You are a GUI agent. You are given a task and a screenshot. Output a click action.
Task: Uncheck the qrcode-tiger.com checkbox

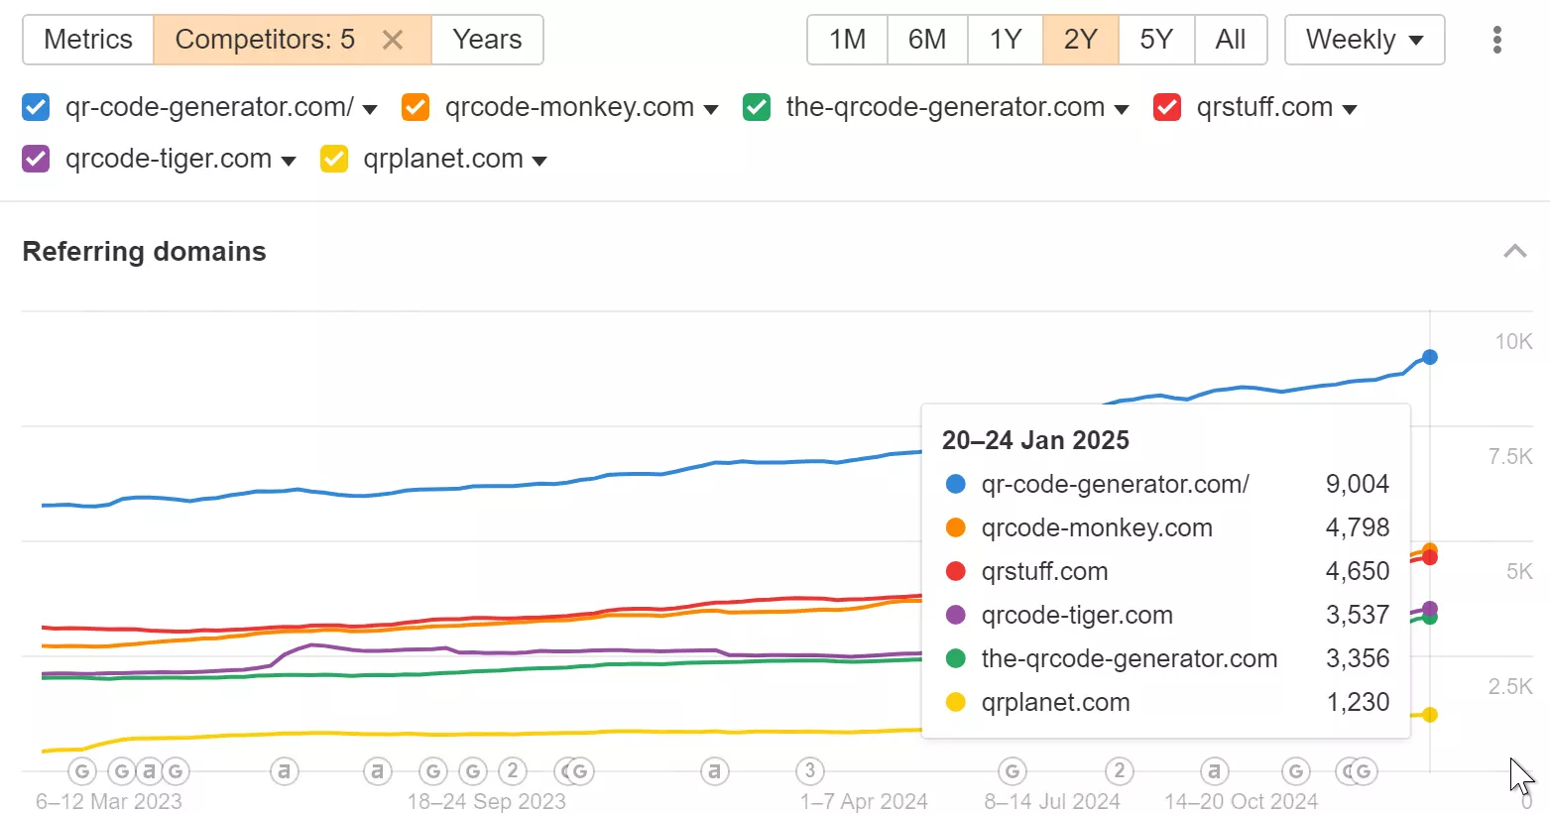pyautogui.click(x=36, y=159)
